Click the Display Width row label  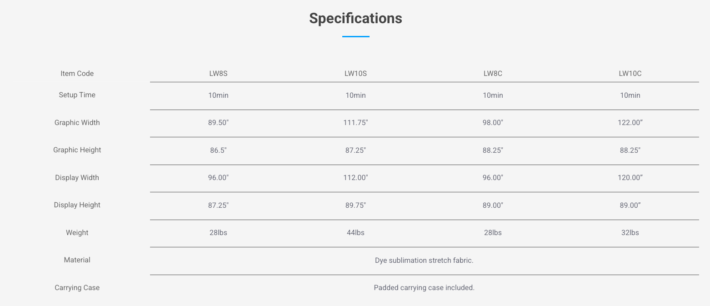coord(77,178)
